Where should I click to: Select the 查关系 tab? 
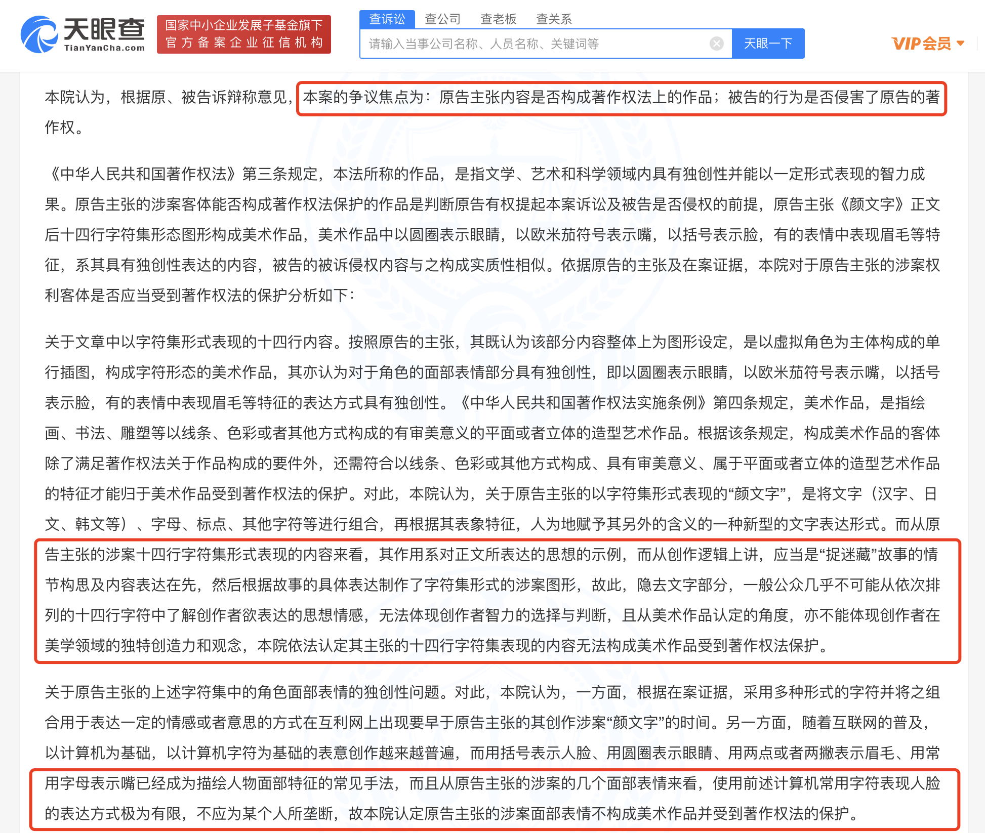point(554,19)
